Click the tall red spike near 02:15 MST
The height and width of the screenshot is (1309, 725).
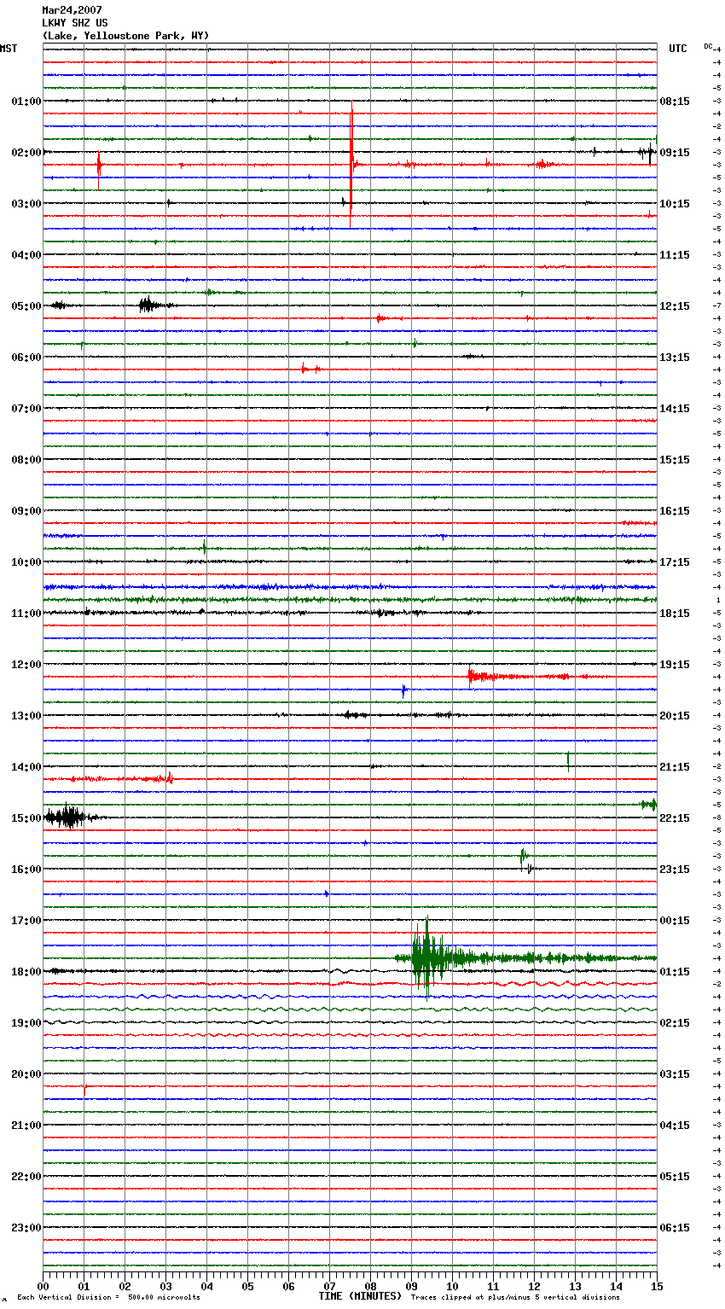point(351,164)
